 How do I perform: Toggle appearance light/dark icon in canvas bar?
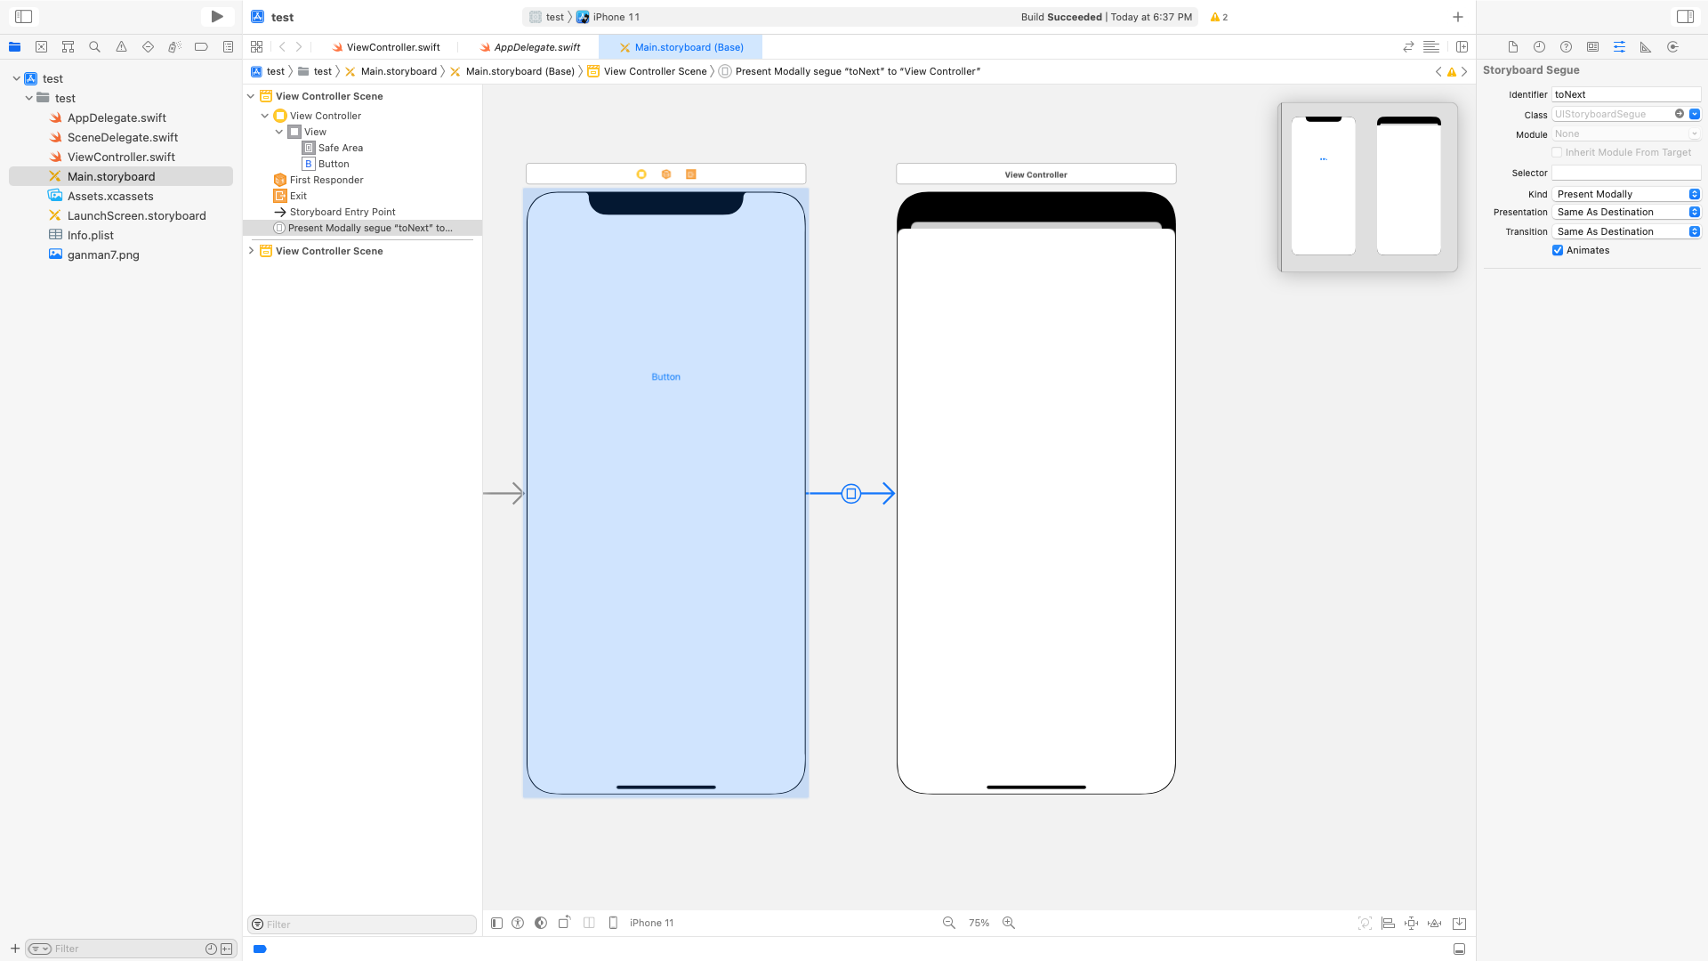(541, 923)
